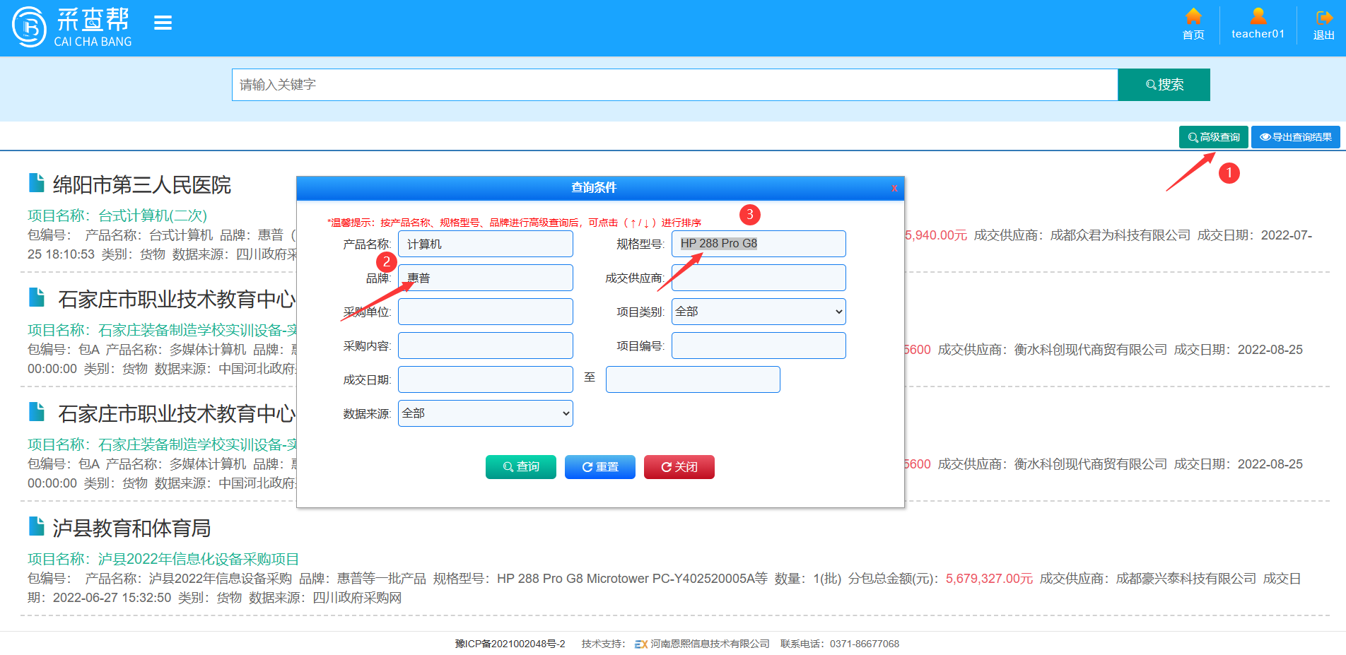
Task: Close the 查询条件 dialog with x
Action: point(894,188)
